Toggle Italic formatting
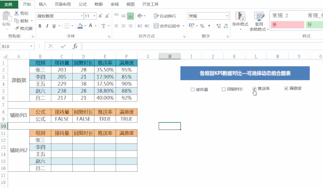Screen dimensions: 323x188 point(47,26)
